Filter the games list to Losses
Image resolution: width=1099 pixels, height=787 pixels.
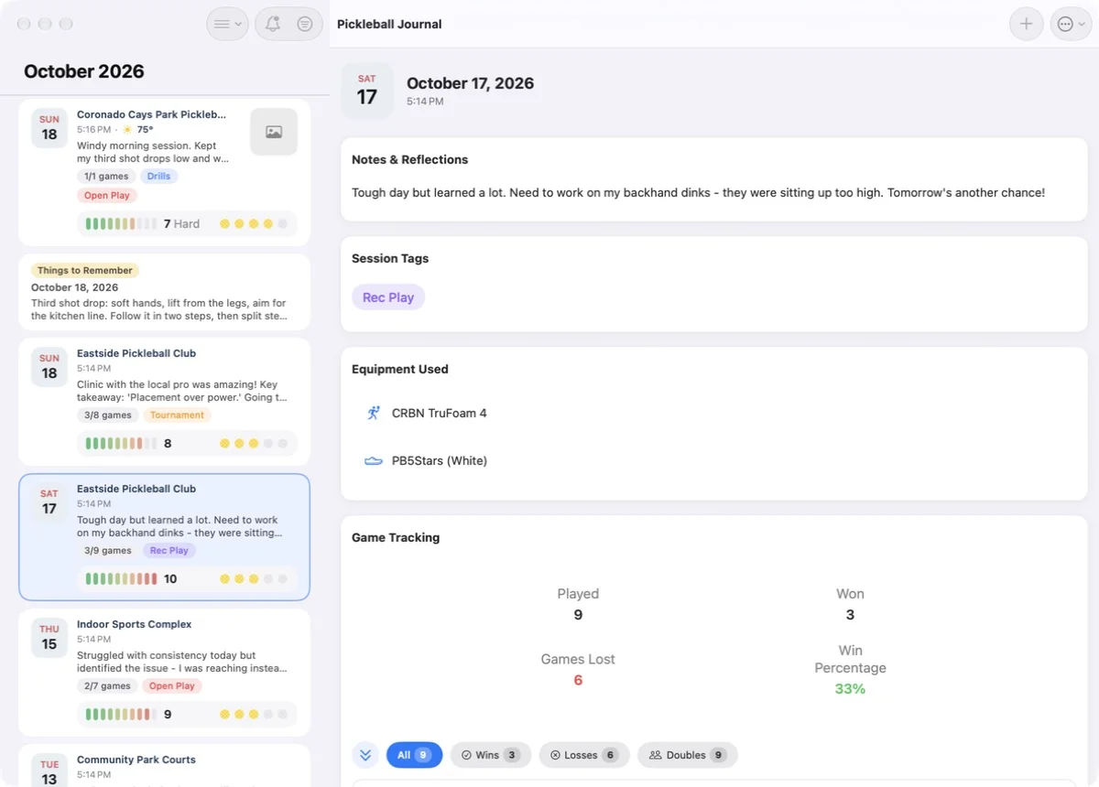[x=584, y=755]
